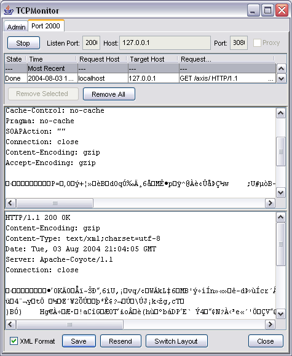Screen dimensions: 292x356
Task: Click request pane scroll right arrow
Action: pos(270,203)
